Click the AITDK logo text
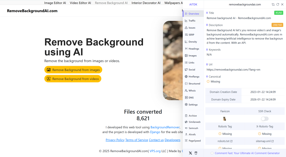 coord(193,4)
